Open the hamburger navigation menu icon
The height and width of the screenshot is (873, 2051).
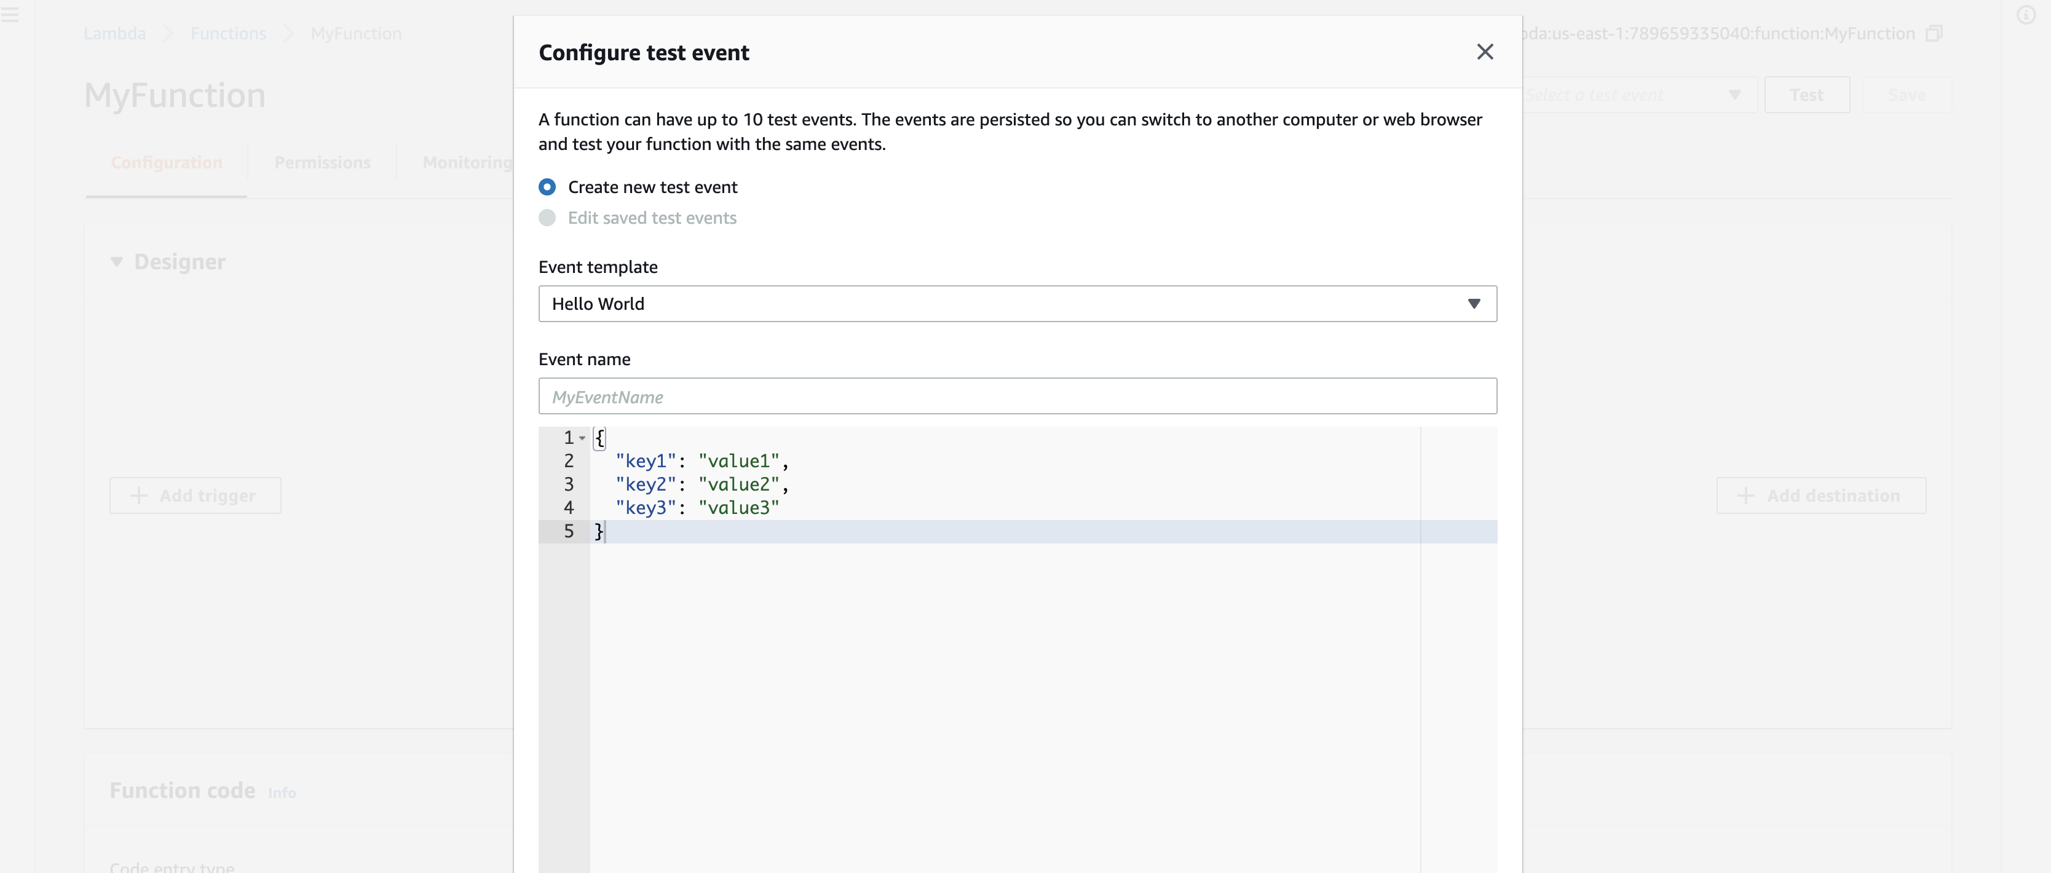[x=10, y=14]
